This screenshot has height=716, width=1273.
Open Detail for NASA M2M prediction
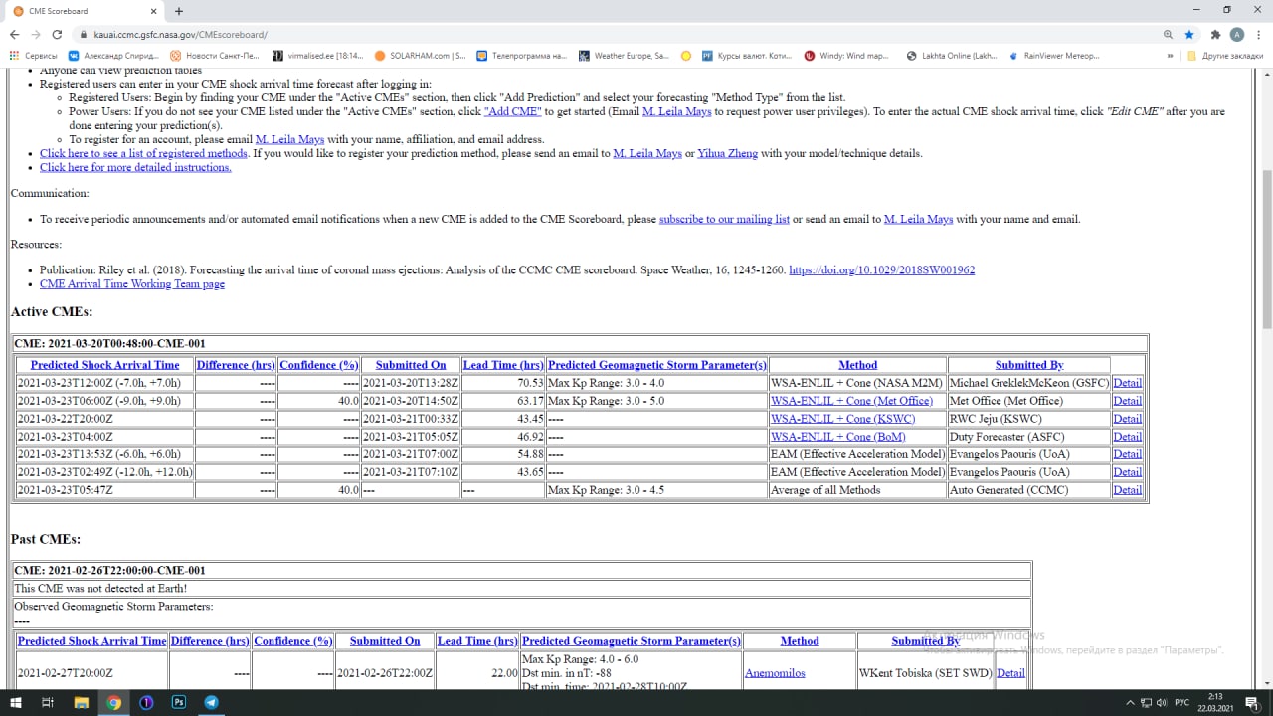[x=1127, y=383]
